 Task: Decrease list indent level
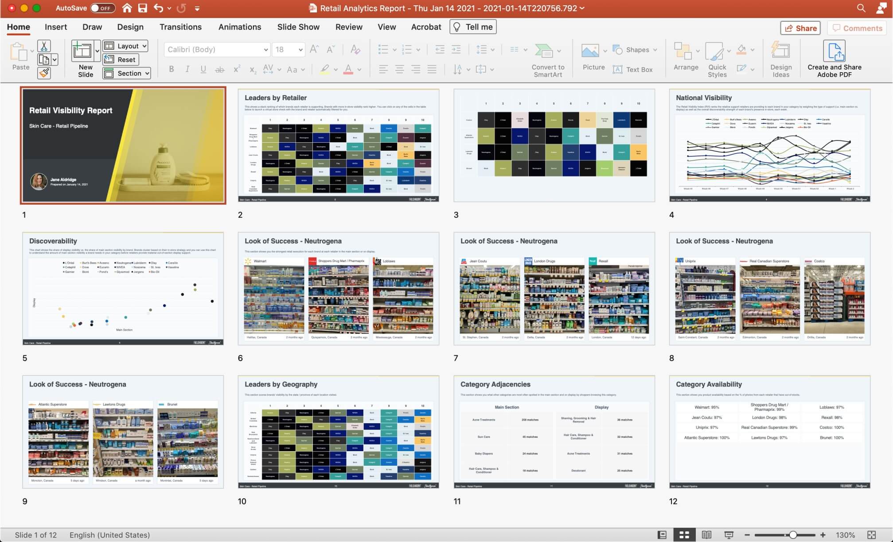[x=440, y=50]
